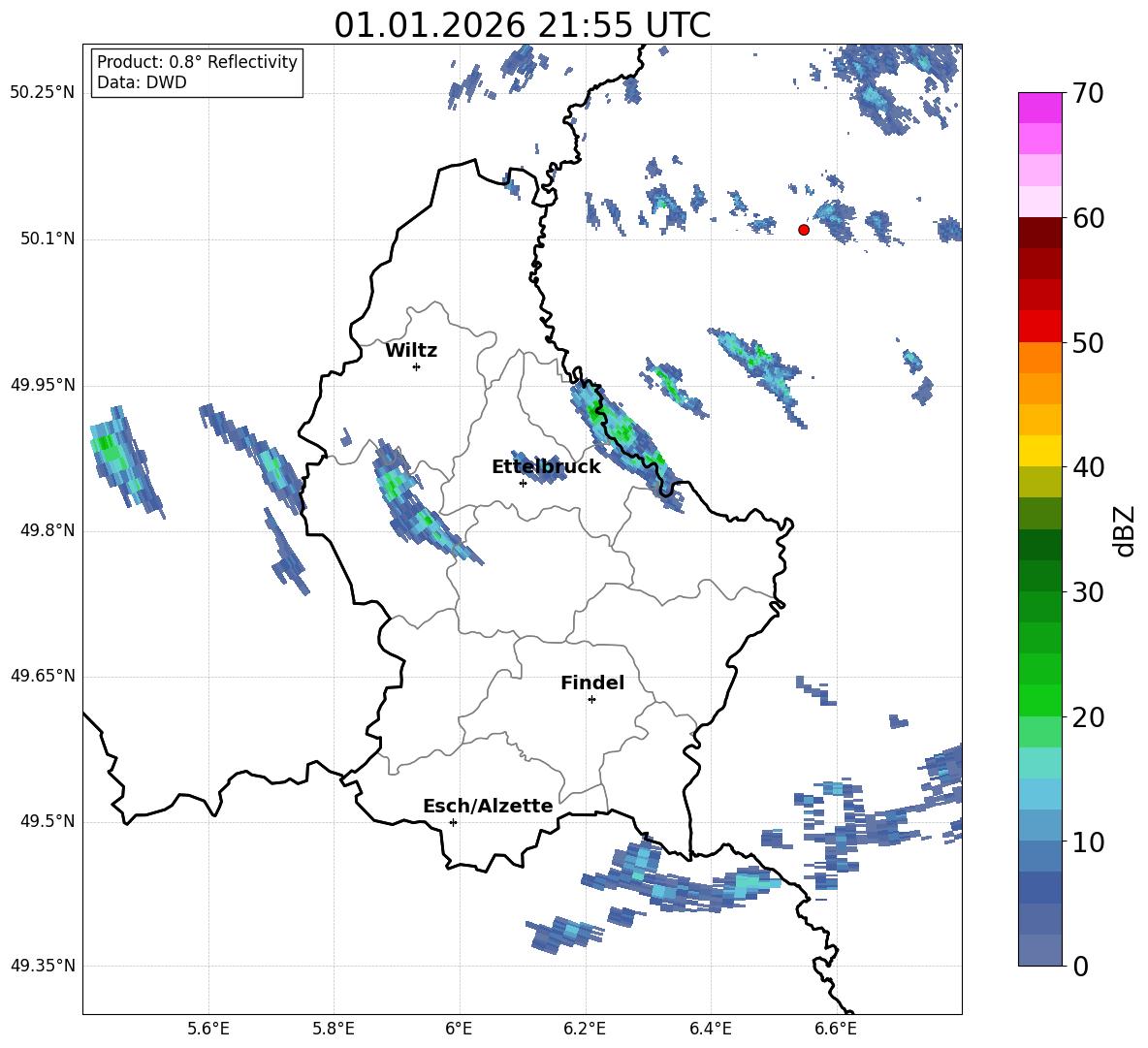The height and width of the screenshot is (1048, 1148).
Task: Click the 49.95°N latitude label
Action: point(42,385)
